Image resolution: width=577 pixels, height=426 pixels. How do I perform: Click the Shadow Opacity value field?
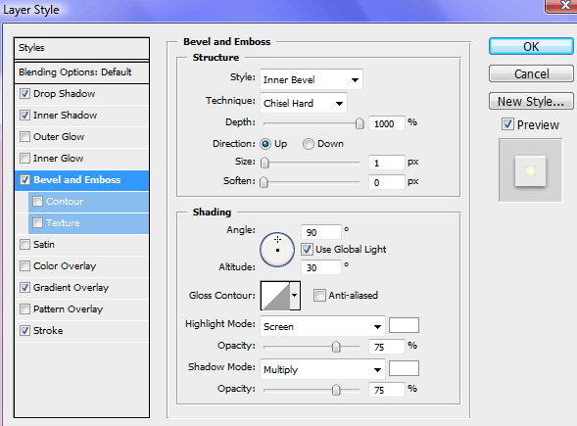point(387,390)
